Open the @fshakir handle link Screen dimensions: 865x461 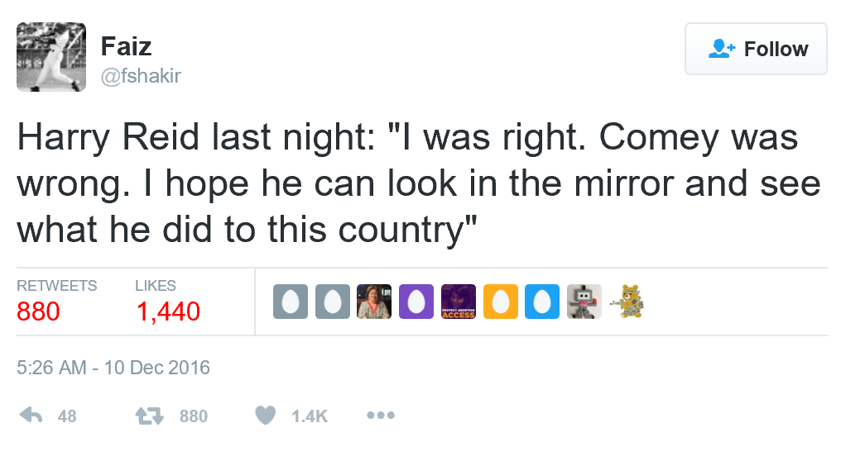click(141, 77)
